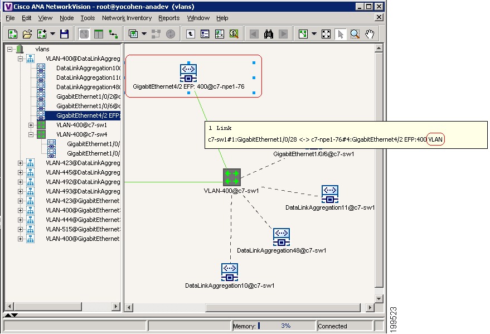490x334 pixels.
Task: Select the highlighted GigabitEthernet4/2 EFP tree row
Action: 83,115
